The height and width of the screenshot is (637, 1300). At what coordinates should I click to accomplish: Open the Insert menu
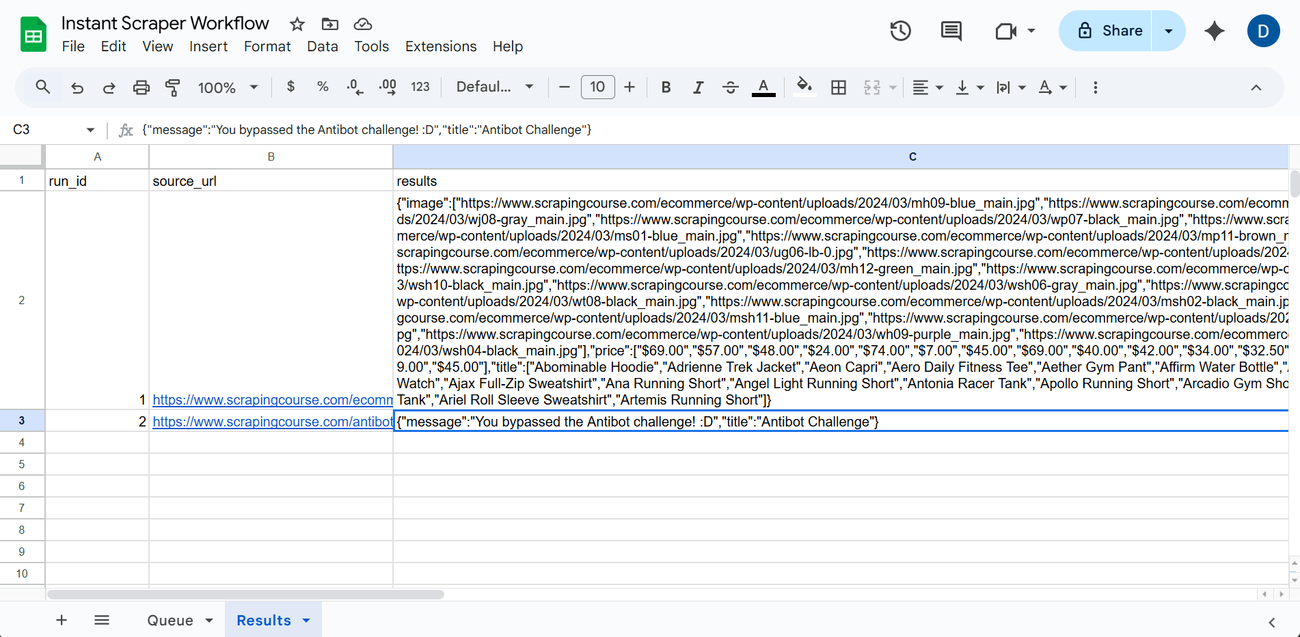(x=208, y=46)
